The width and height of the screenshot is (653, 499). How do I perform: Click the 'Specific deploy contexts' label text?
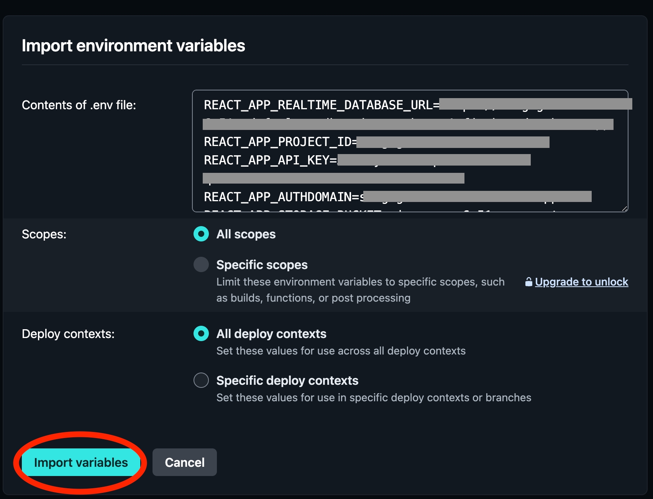[x=287, y=381]
